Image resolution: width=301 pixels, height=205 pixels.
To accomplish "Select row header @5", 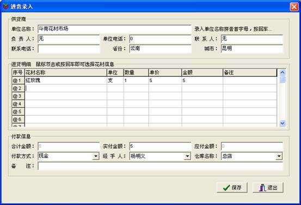I will 19,112.
